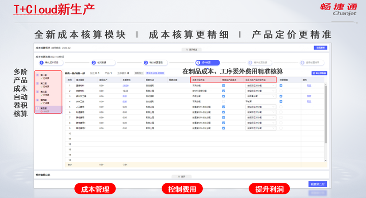This screenshot has height=198, width=366.
Task: Click the scrollbar down arrow of the table
Action: pos(326,161)
